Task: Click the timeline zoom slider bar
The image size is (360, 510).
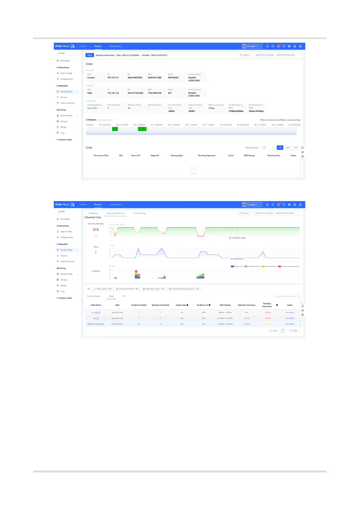Action: 191,133
